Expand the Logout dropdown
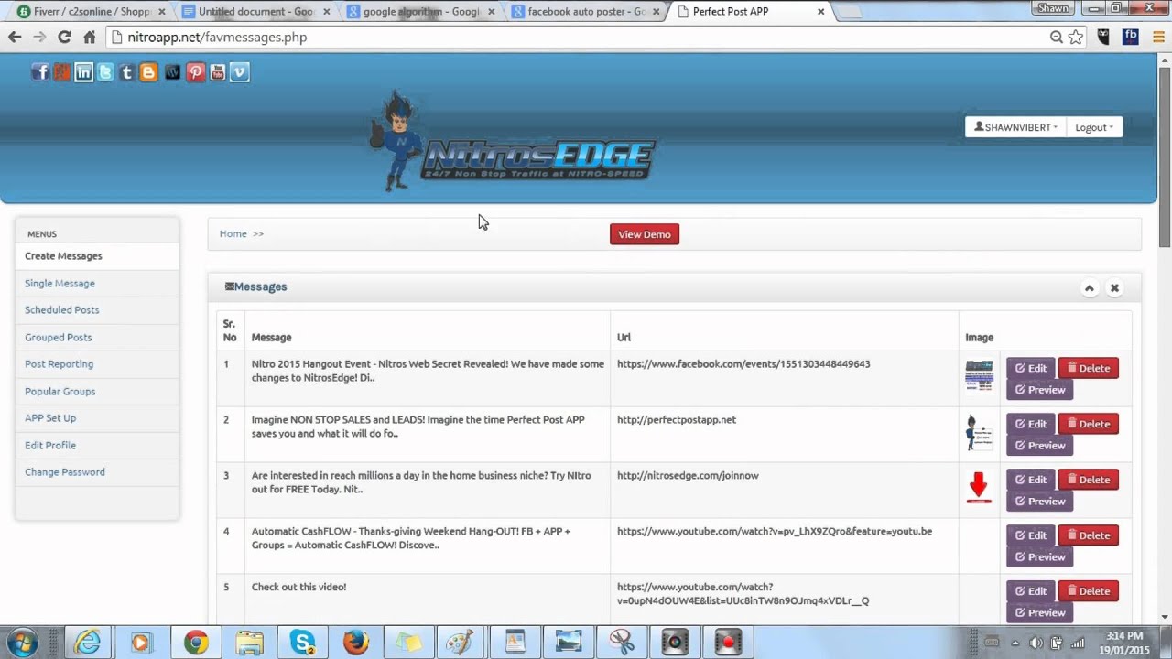Image resolution: width=1172 pixels, height=659 pixels. 1094,127
